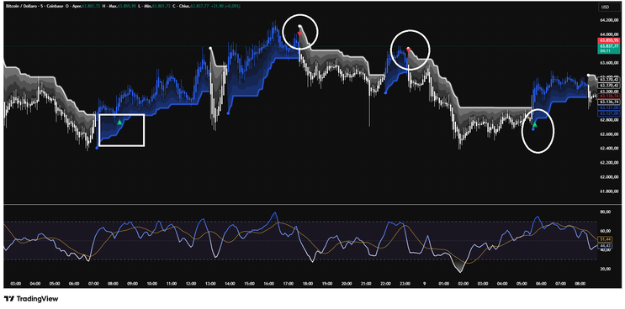Click the 21:00 label on time axis
Screen dimensions: 625x309
point(366,284)
